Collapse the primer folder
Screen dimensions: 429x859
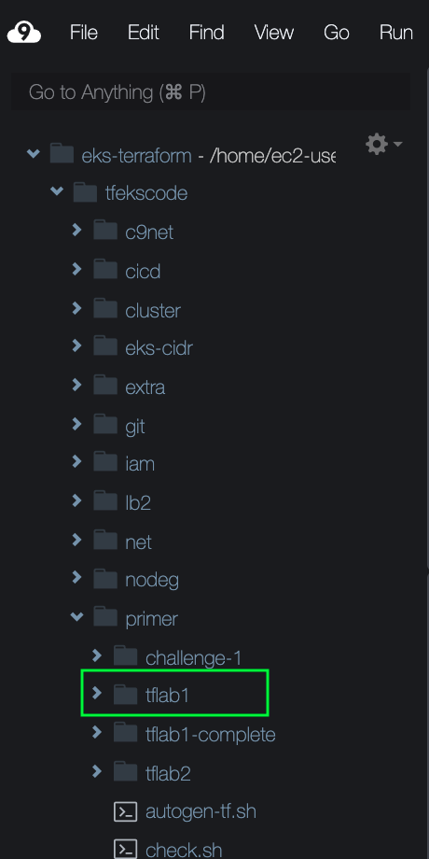click(x=76, y=617)
